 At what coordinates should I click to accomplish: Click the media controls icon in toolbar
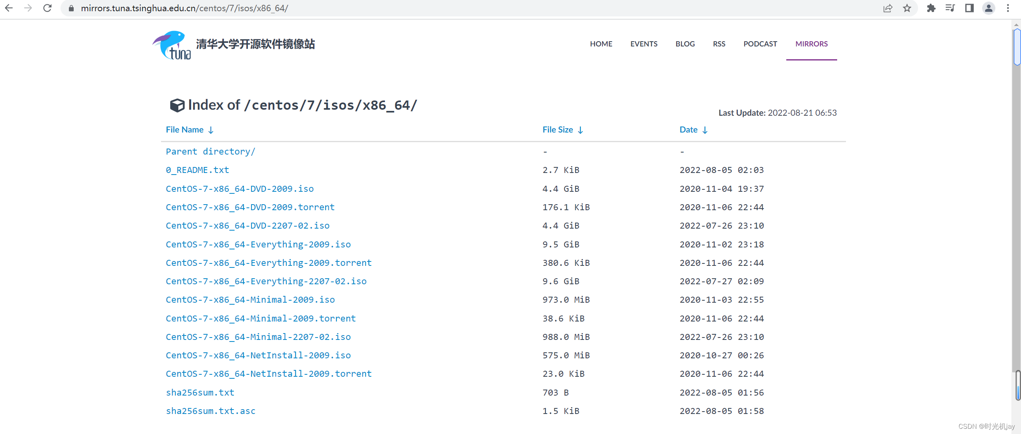pos(950,8)
